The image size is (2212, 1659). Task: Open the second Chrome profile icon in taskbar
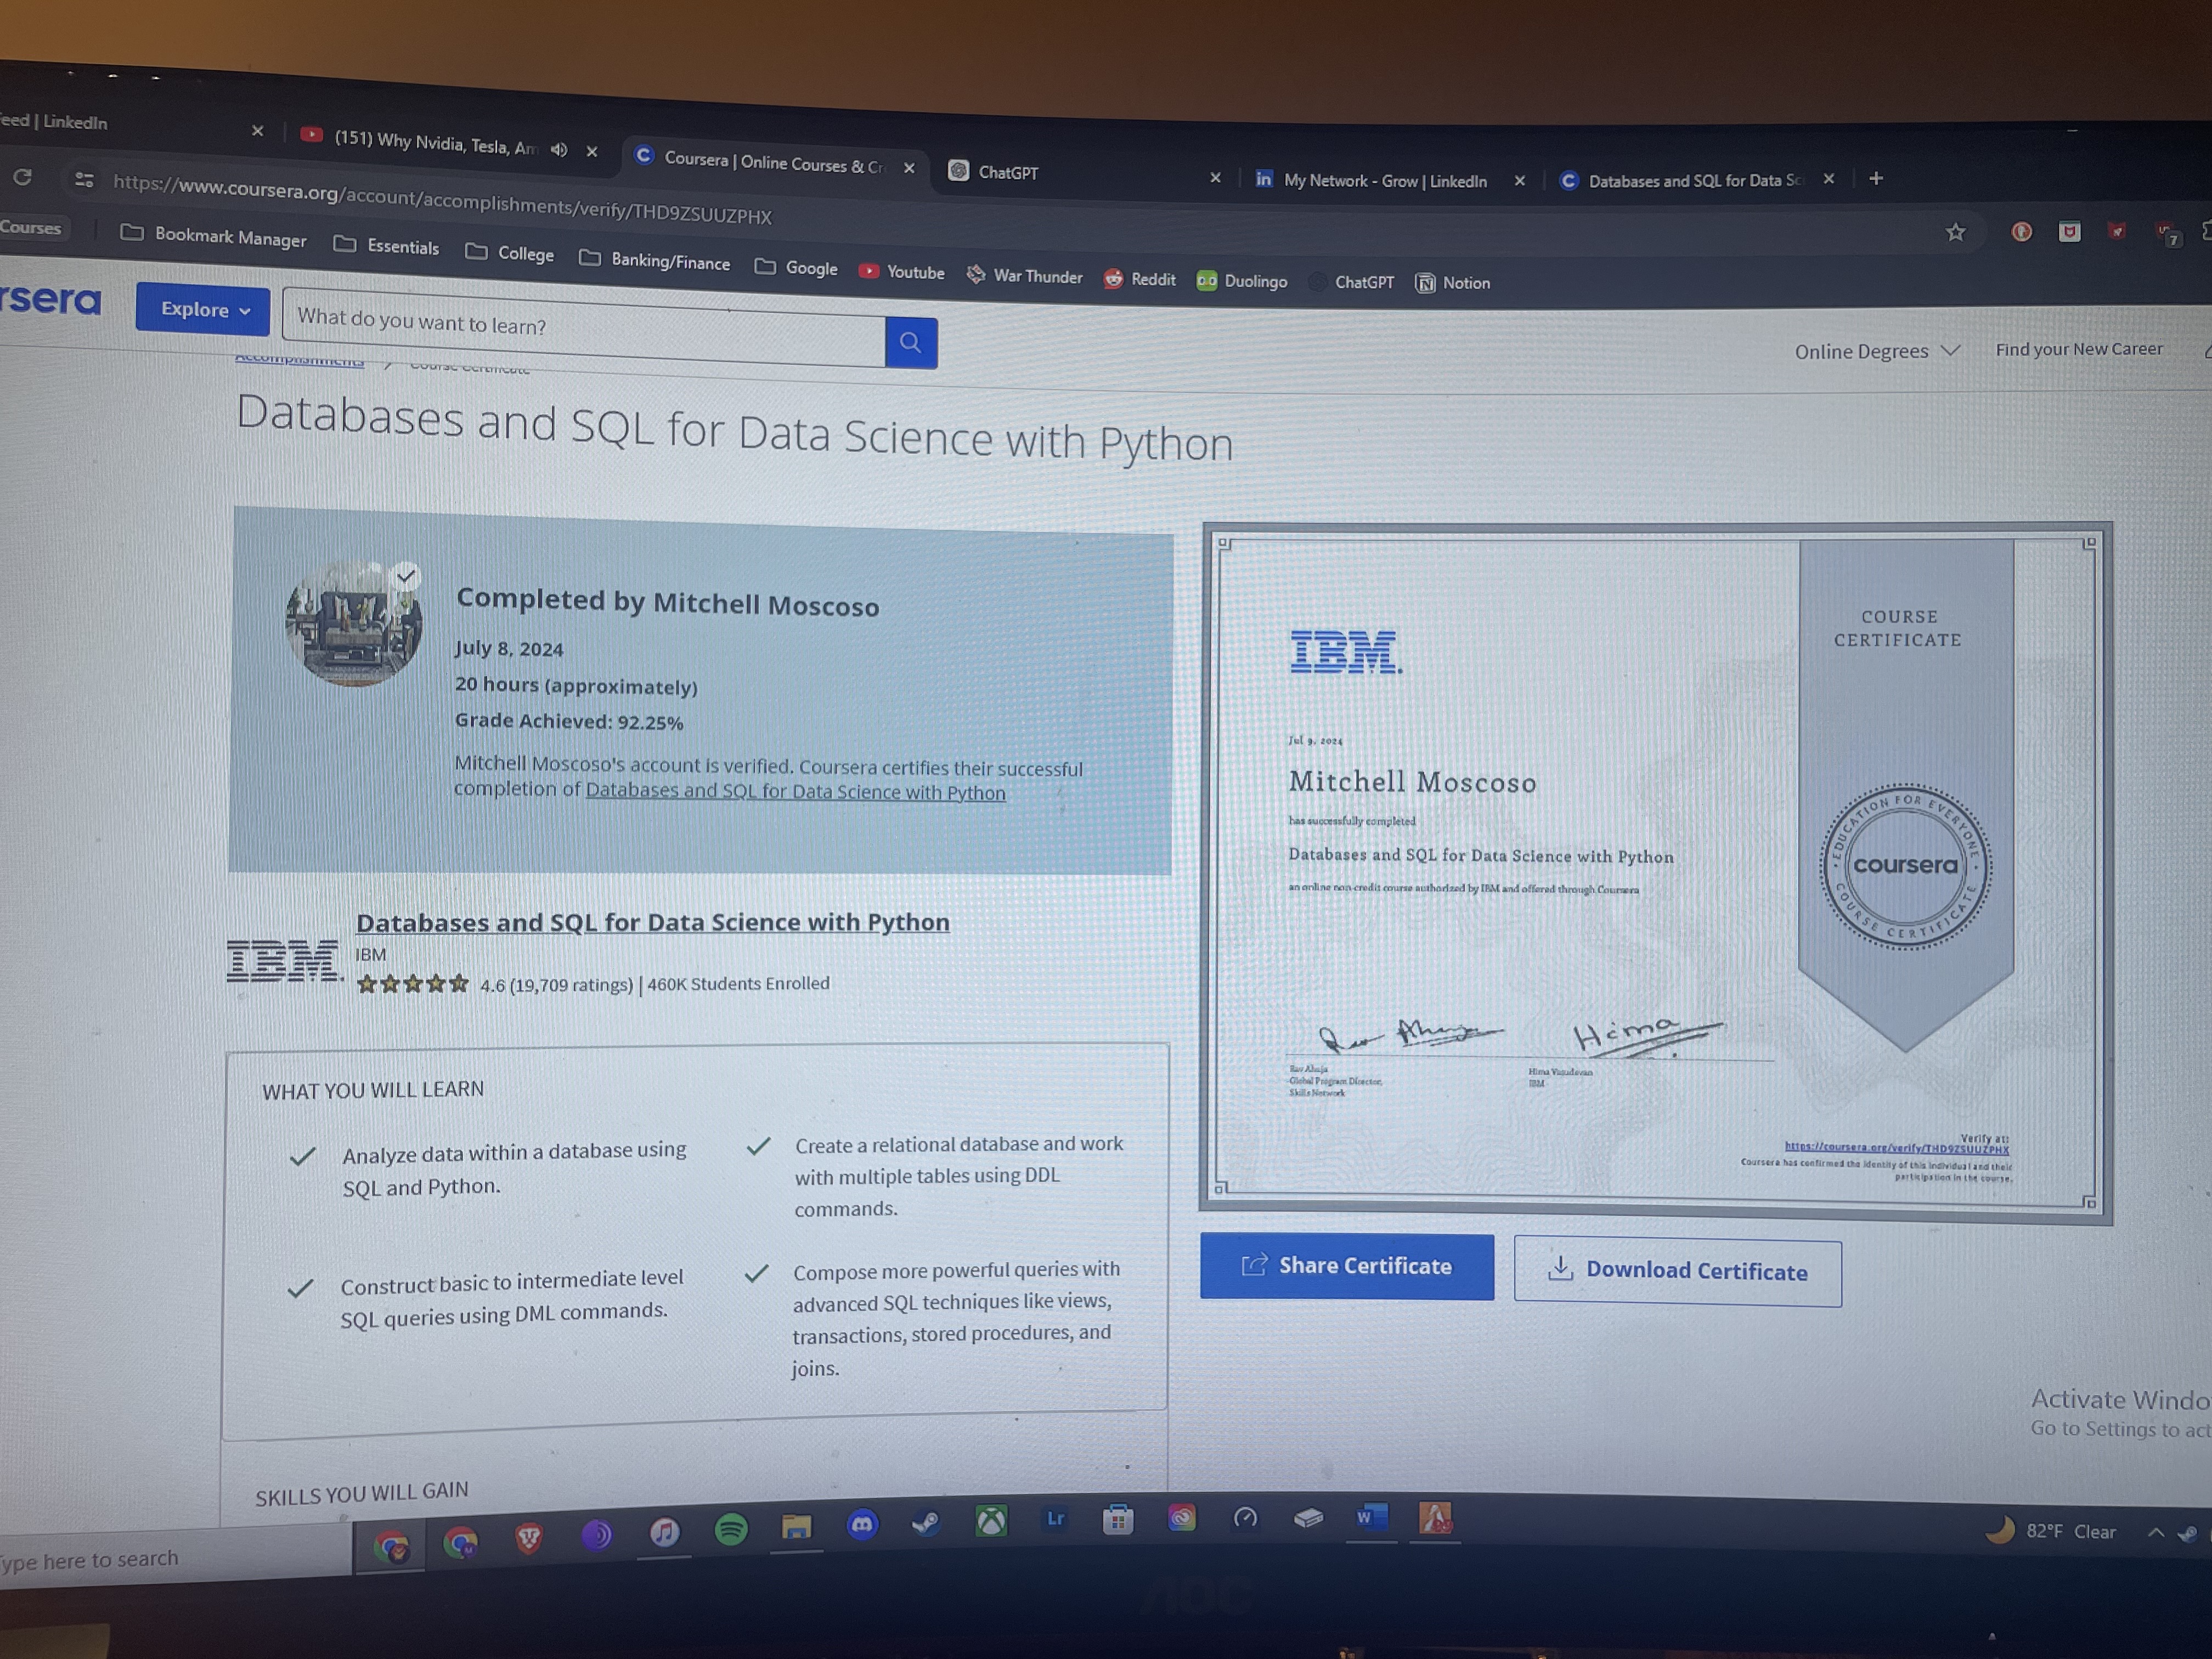(x=460, y=1543)
